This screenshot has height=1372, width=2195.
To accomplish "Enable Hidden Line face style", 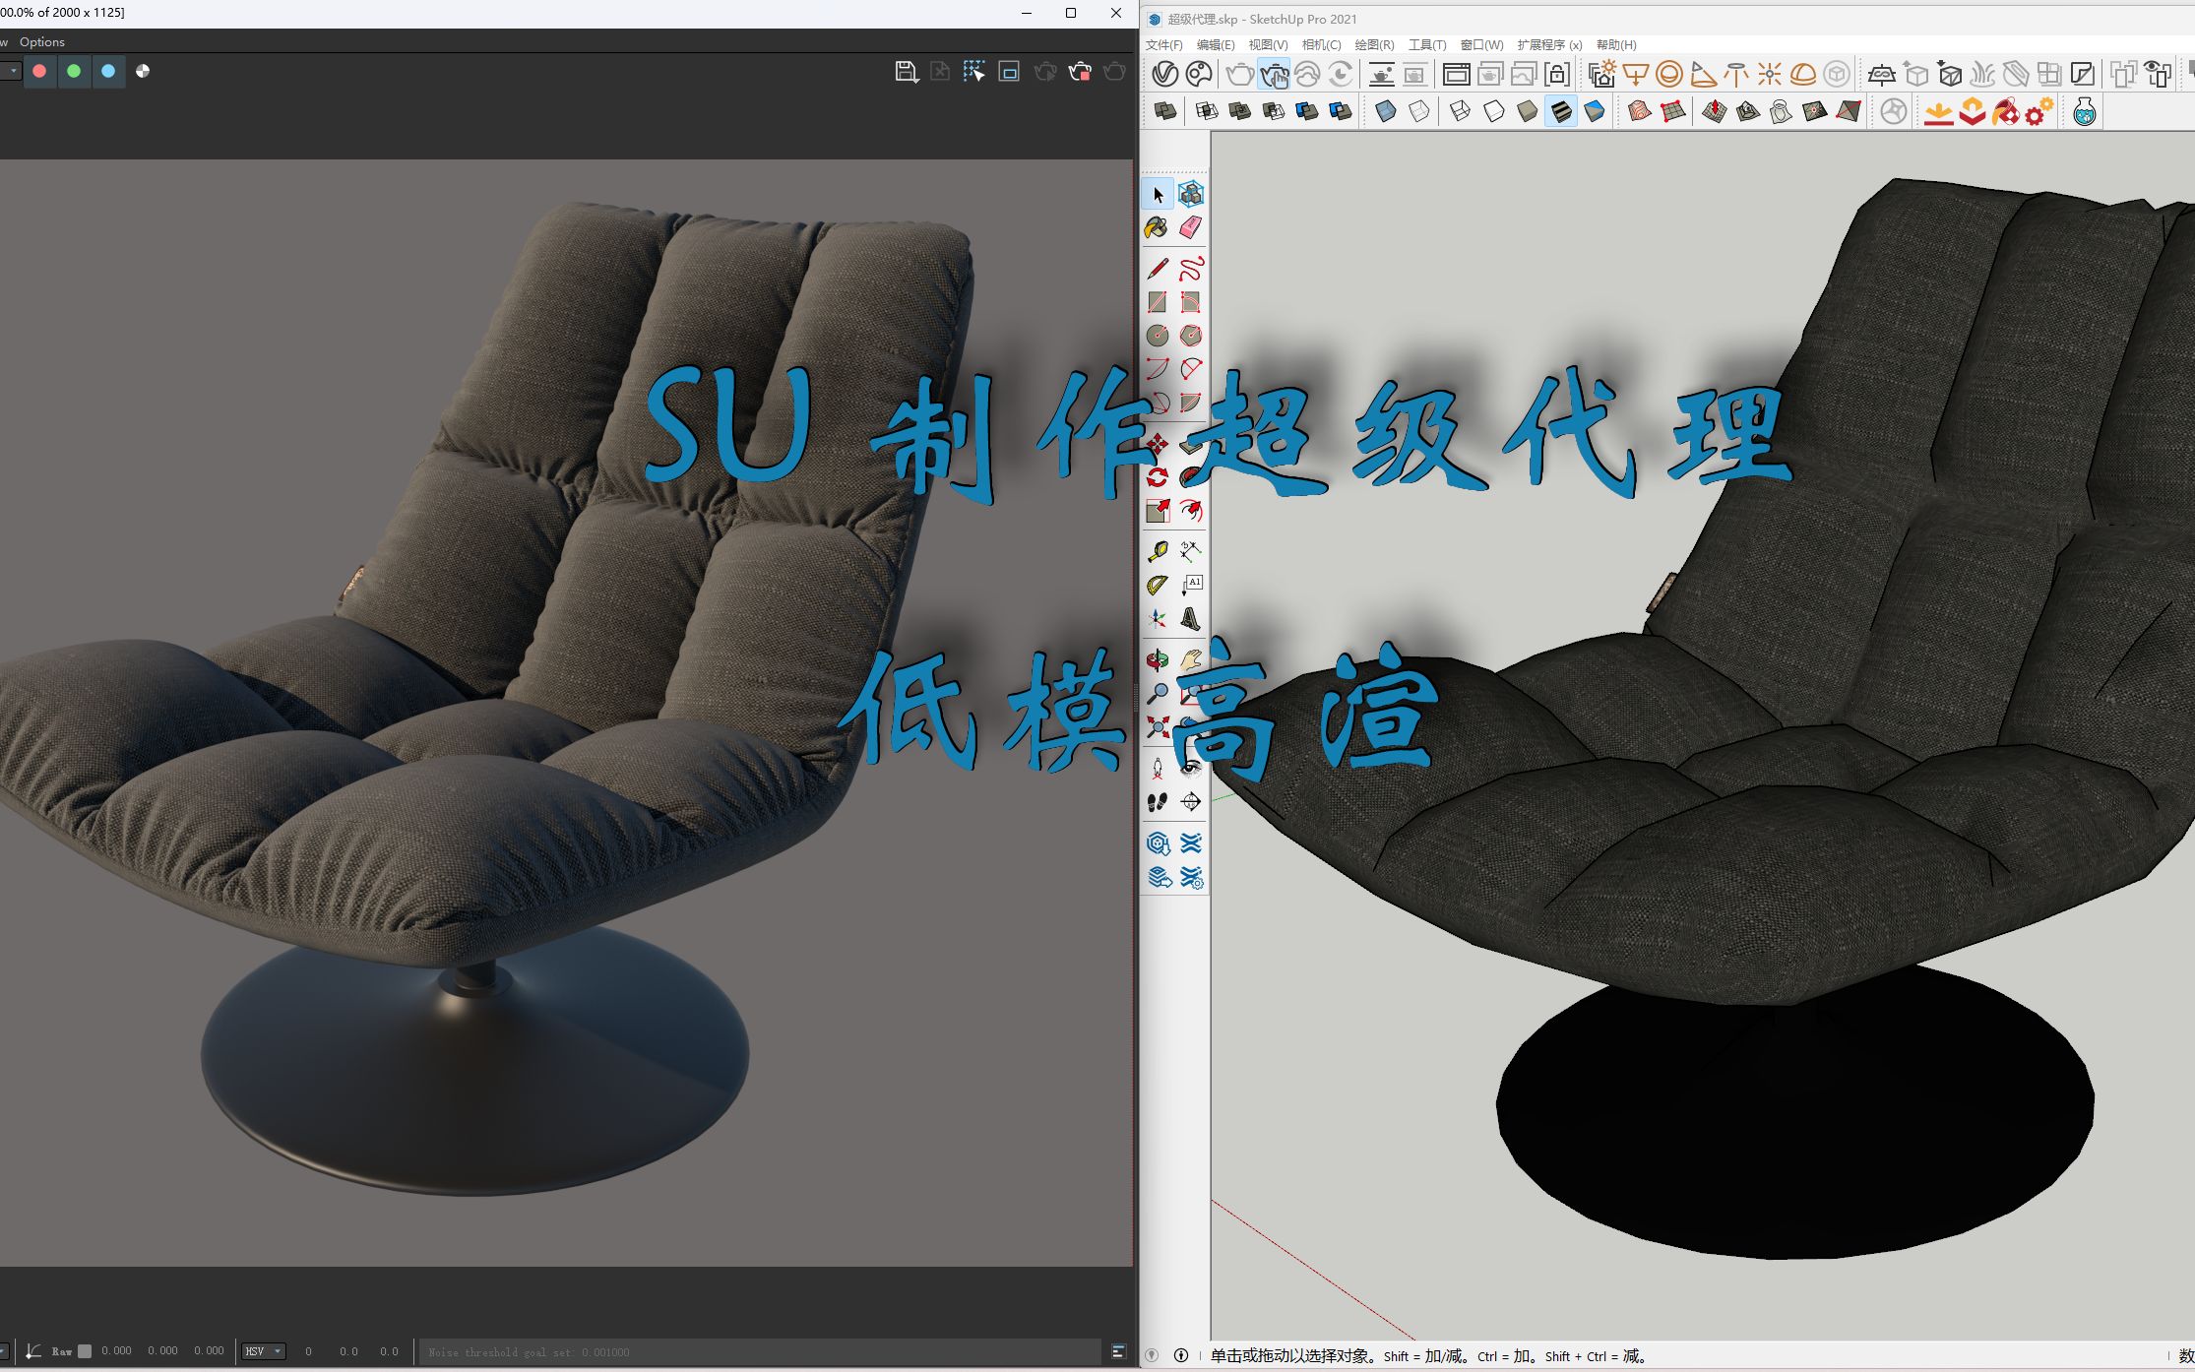I will coord(1494,111).
